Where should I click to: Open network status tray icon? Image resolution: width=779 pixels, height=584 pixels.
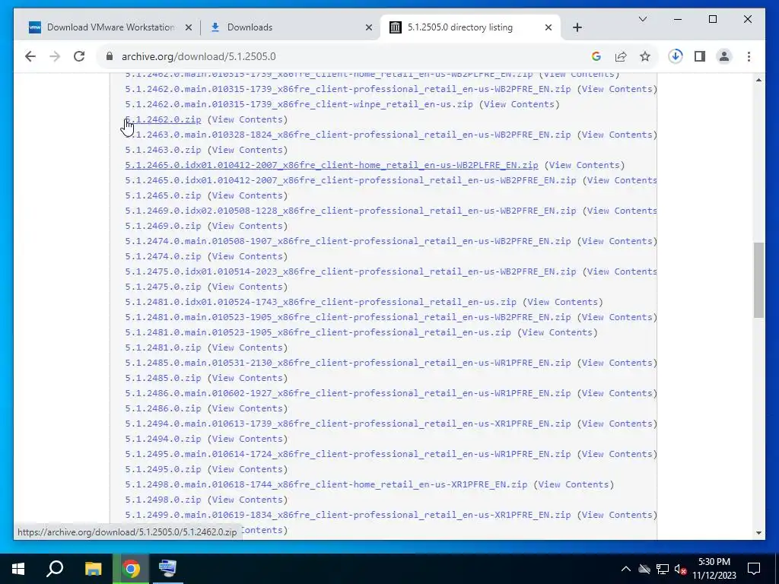663,569
